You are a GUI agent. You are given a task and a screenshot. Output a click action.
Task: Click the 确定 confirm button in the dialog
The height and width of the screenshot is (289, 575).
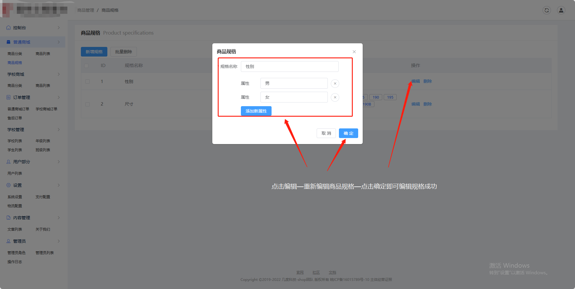348,133
